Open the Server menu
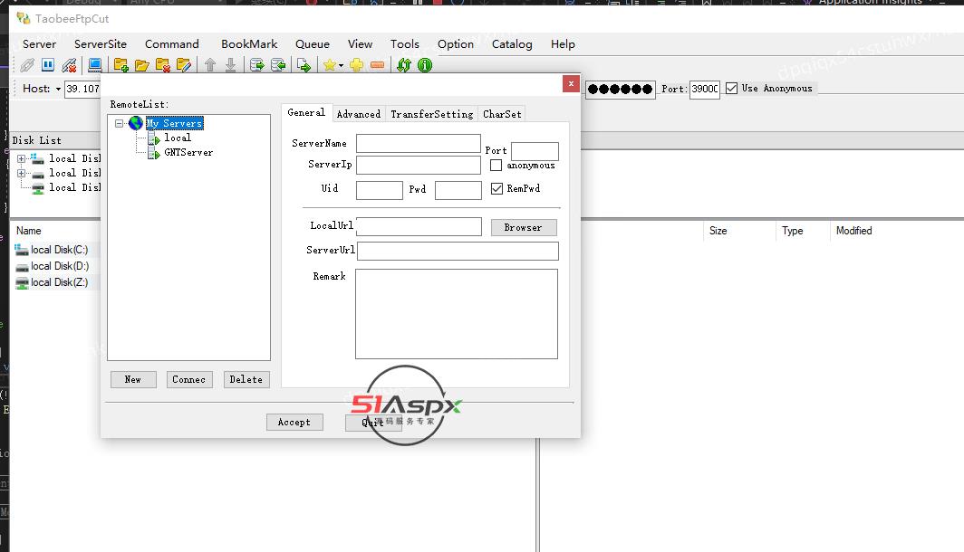The width and height of the screenshot is (964, 552). click(x=39, y=44)
